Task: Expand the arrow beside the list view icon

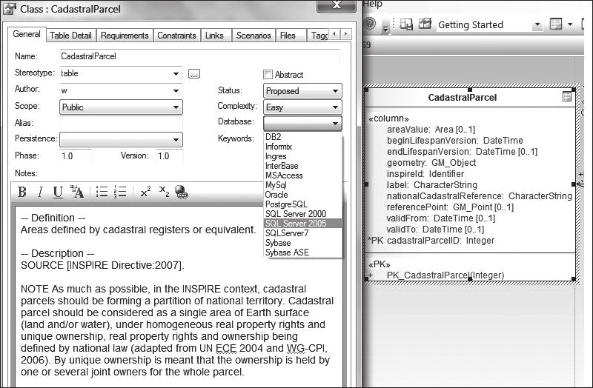Action: click(570, 25)
